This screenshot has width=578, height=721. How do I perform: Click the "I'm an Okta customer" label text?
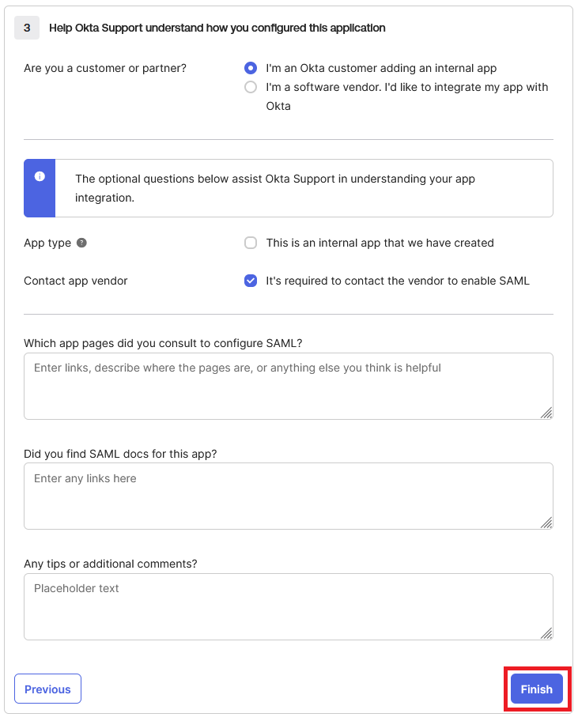coord(381,68)
